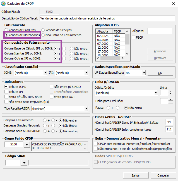Select the 07,0000 alíquota row
This screenshot has height=181, width=178.
(x=103, y=44)
